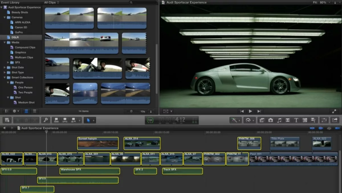
Task: Select the Compound Clips collection
Action: click(25, 47)
